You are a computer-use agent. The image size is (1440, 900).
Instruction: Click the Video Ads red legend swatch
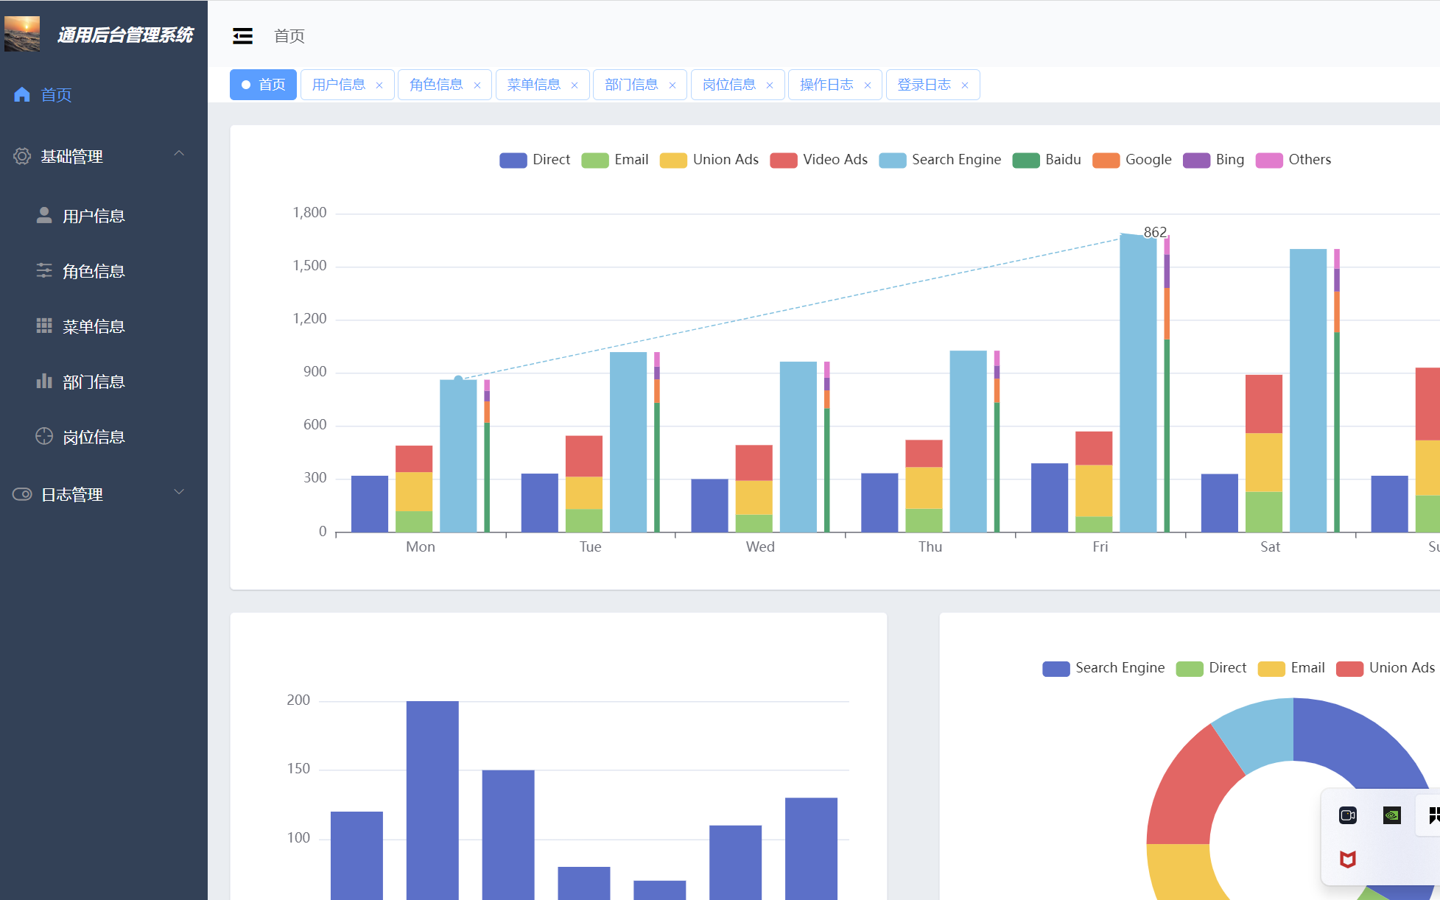[784, 160]
